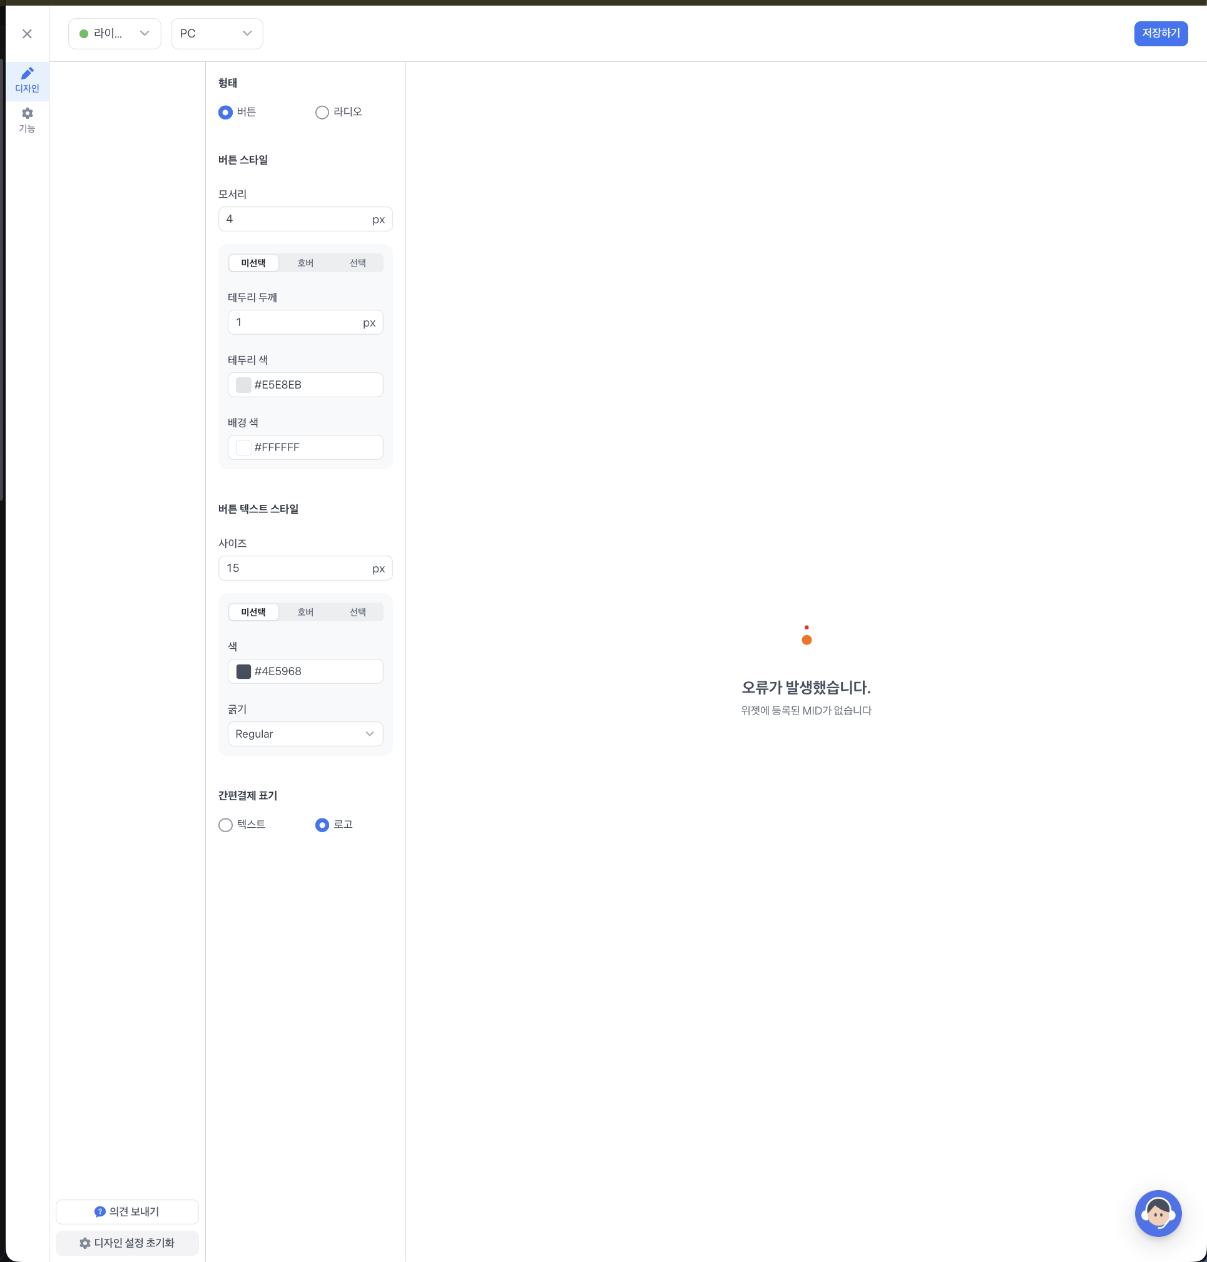Click the pencil 디자인 sidebar icon
This screenshot has height=1262, width=1207.
point(27,73)
